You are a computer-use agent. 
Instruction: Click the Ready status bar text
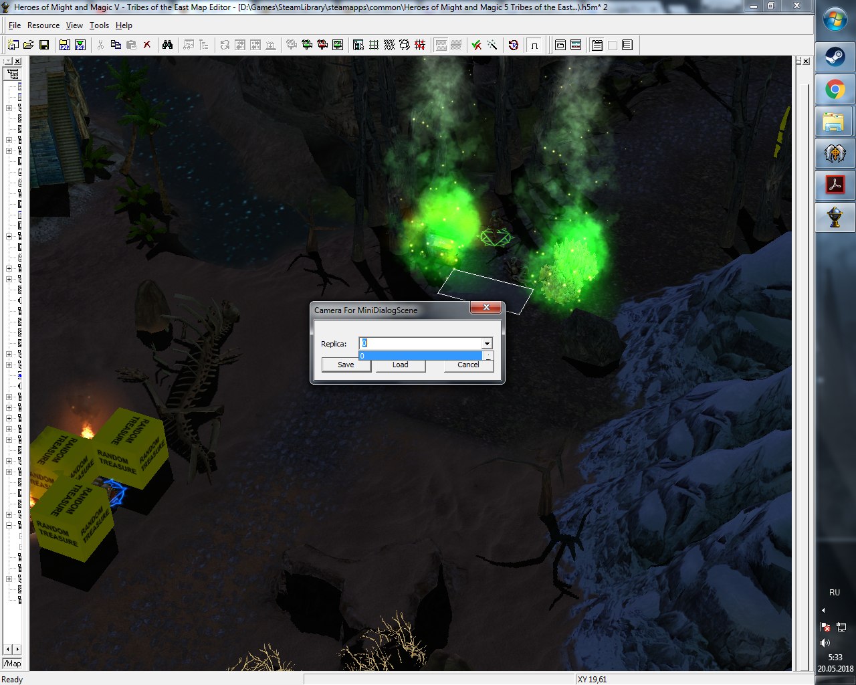click(x=12, y=680)
